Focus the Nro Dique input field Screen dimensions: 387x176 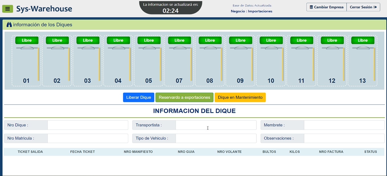pos(87,125)
